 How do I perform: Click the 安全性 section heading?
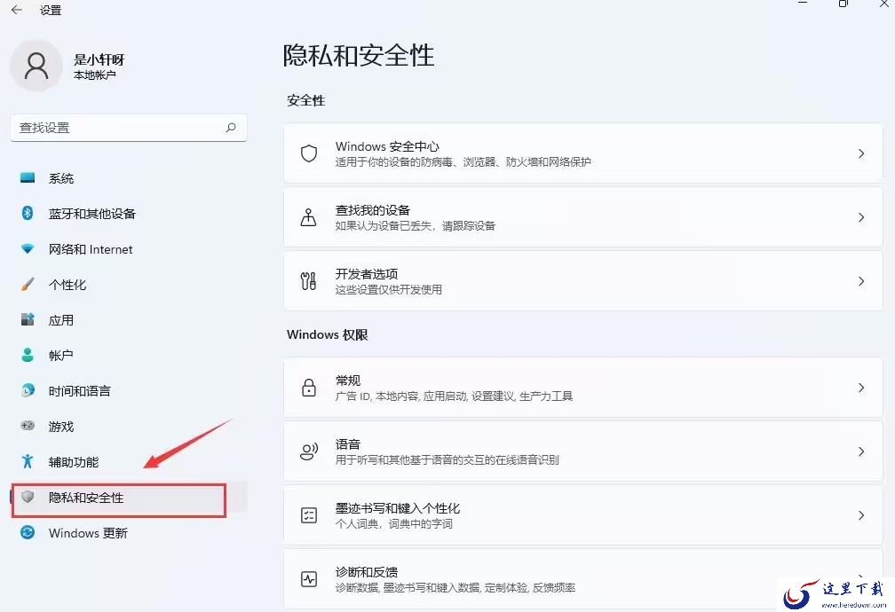pos(306,100)
